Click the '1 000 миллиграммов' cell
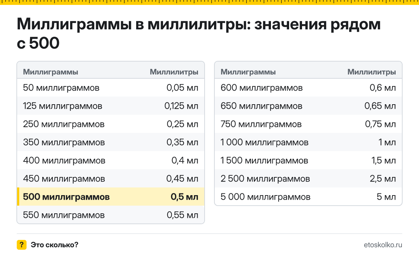Screen dimensions: 419x256 point(265,142)
